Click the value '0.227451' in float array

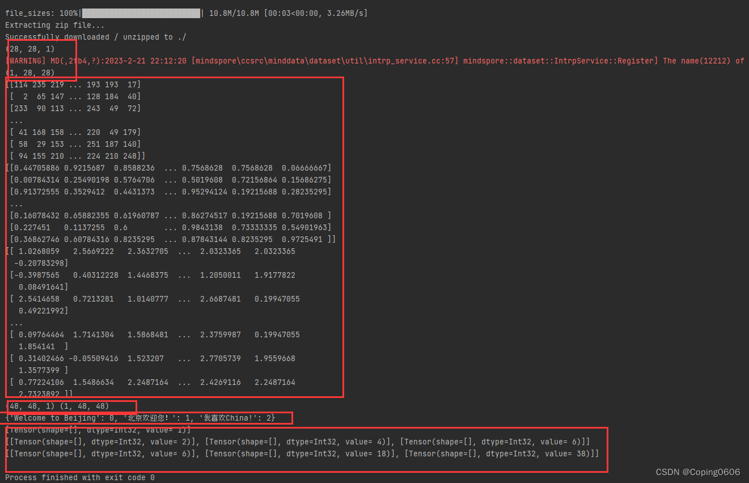tap(32, 227)
